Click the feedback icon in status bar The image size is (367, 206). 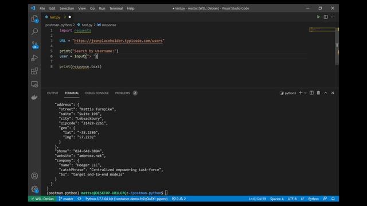tap(325, 199)
